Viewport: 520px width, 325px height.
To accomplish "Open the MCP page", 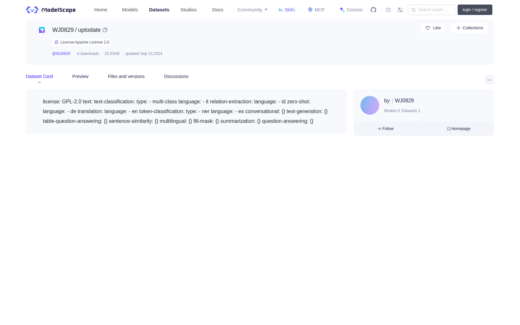I will (316, 10).
